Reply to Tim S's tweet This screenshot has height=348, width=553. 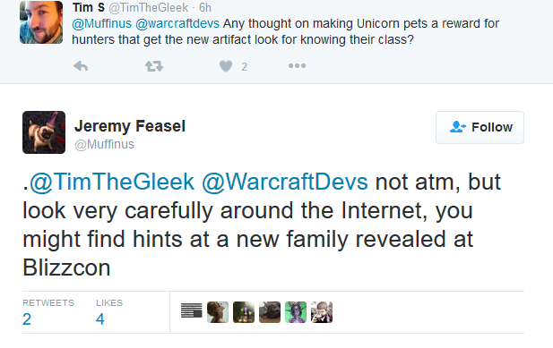point(81,66)
